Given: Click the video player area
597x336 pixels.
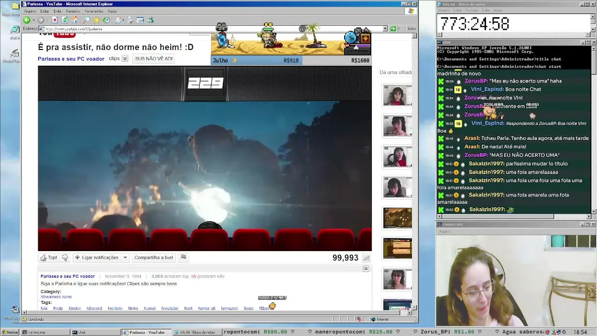Looking at the screenshot, I should click(205, 158).
